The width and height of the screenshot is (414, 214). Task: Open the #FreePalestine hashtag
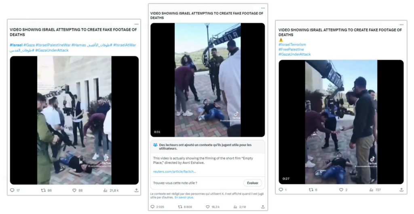tap(291, 50)
